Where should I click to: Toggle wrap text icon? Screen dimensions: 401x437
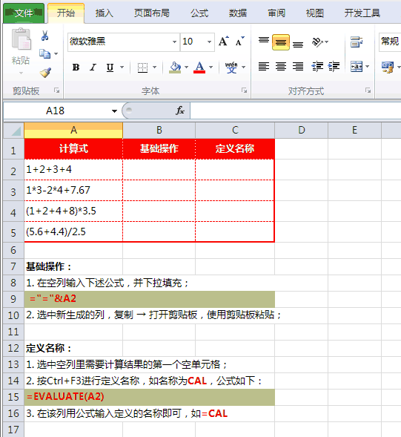coord(357,42)
